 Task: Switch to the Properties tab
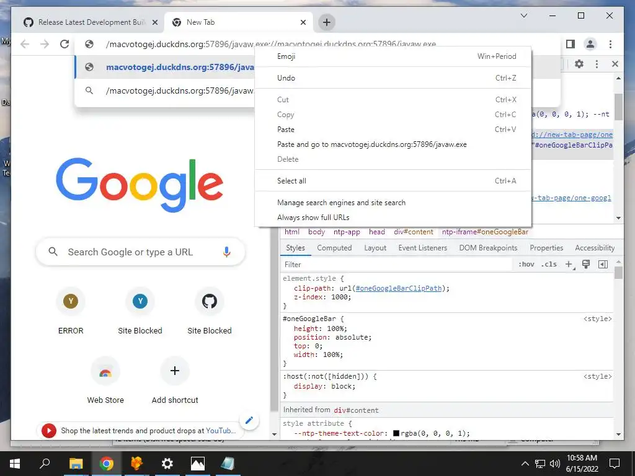[x=546, y=248]
